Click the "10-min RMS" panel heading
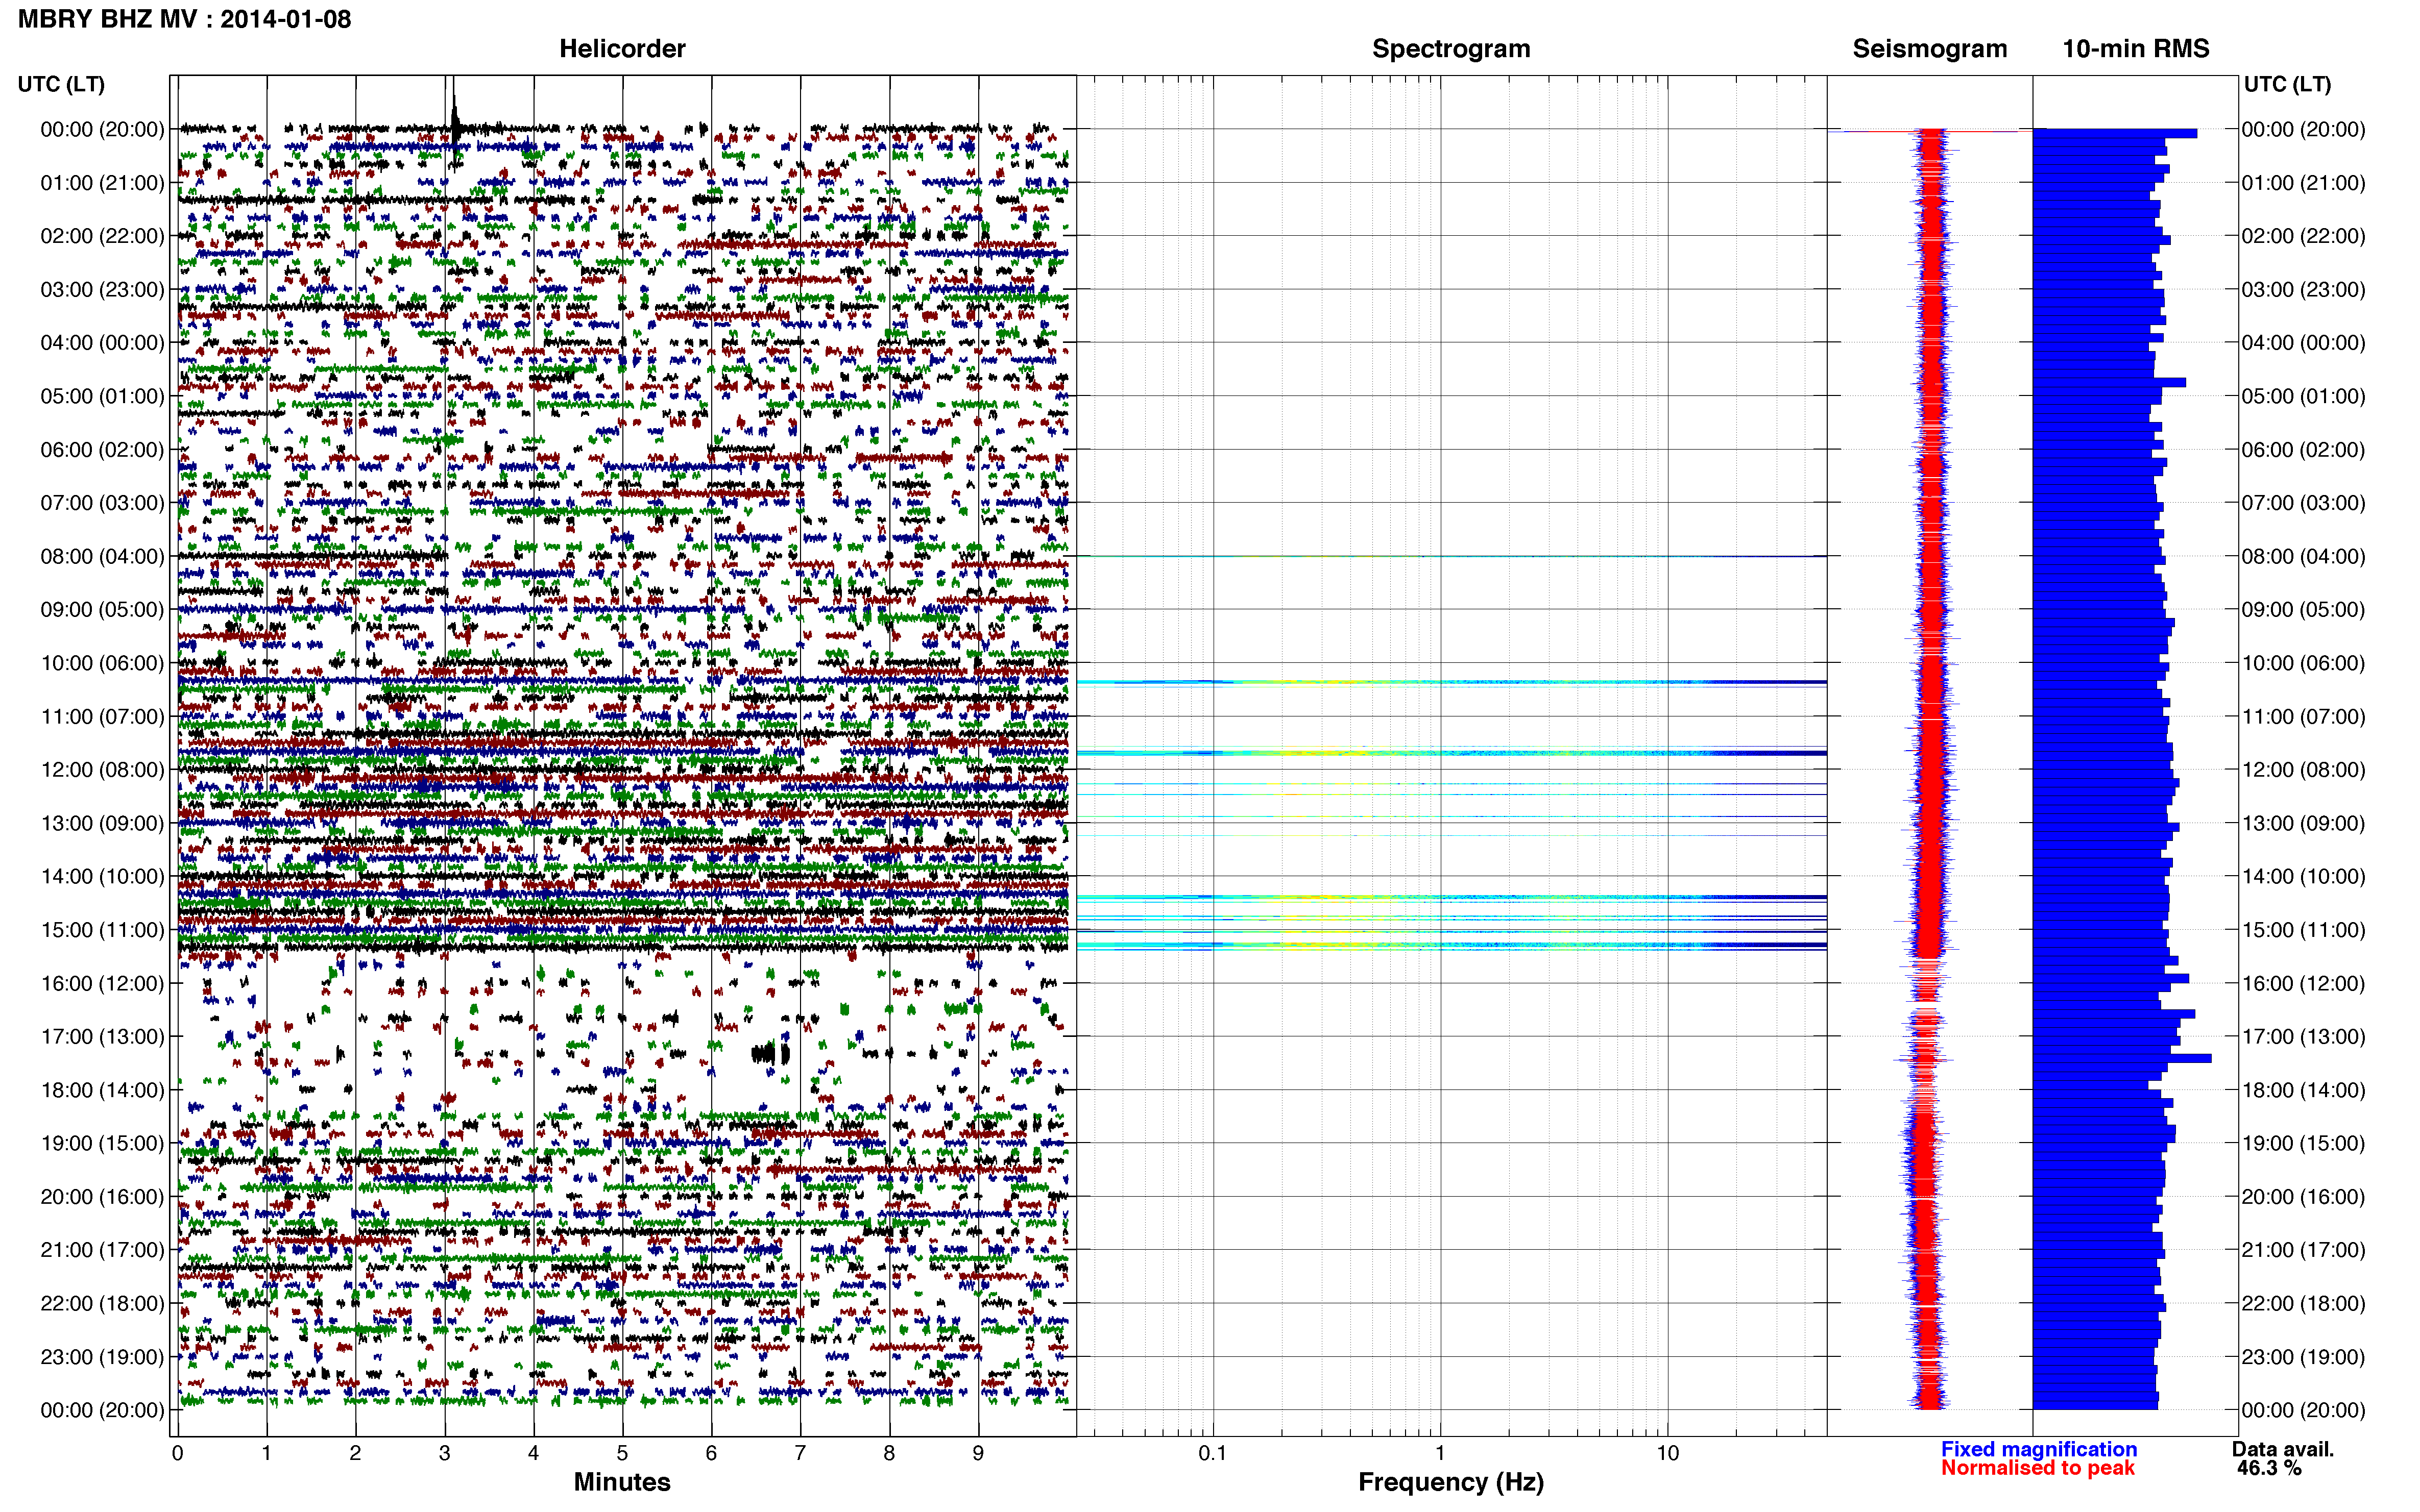The height and width of the screenshot is (1512, 2420). (x=2135, y=48)
